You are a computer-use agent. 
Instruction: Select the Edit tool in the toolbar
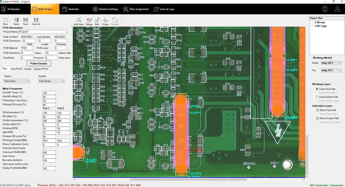point(97,21)
